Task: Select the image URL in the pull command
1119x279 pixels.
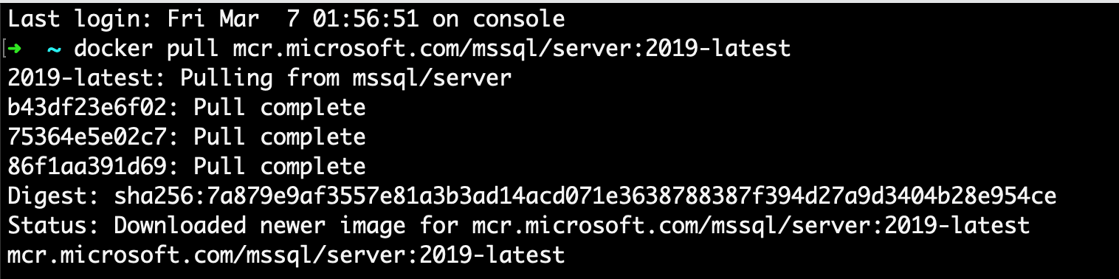Action: point(511,49)
